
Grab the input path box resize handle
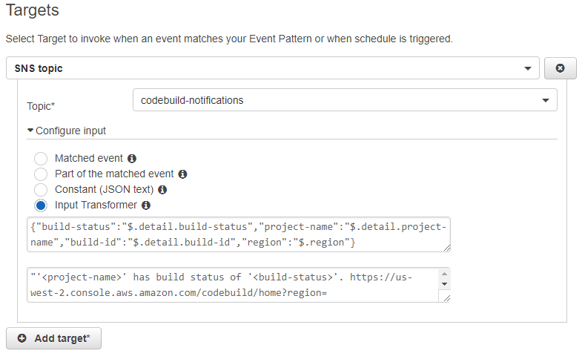click(x=446, y=249)
